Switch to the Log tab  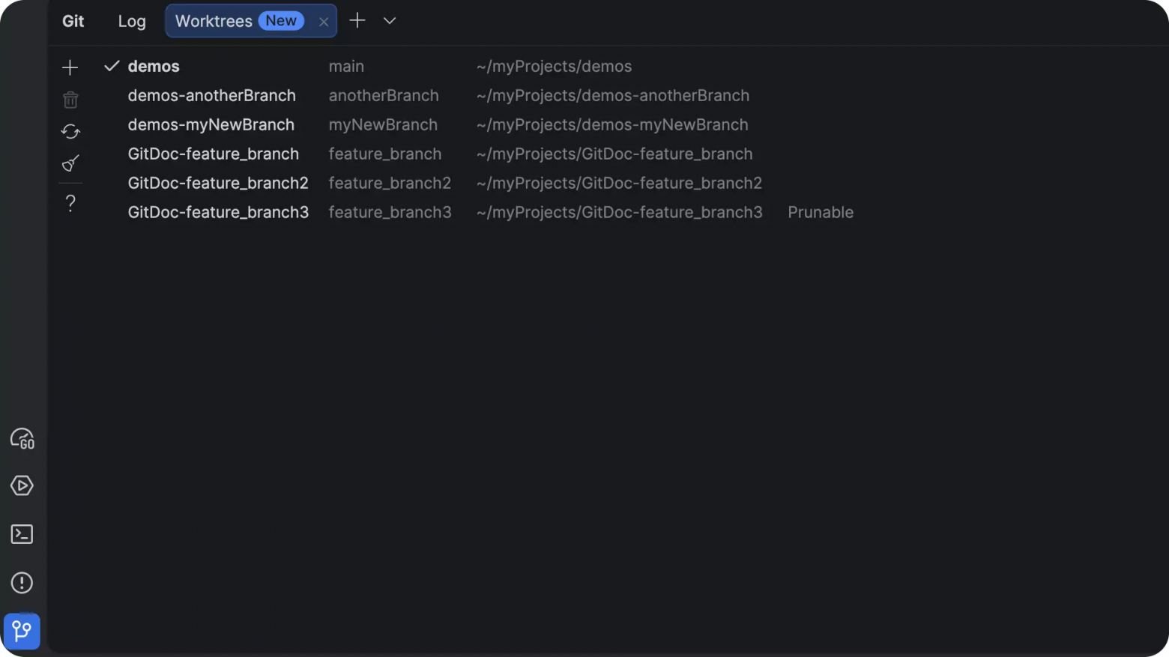[132, 21]
